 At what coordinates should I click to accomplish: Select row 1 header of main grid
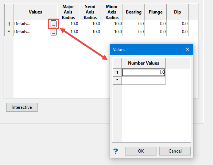click(9, 24)
